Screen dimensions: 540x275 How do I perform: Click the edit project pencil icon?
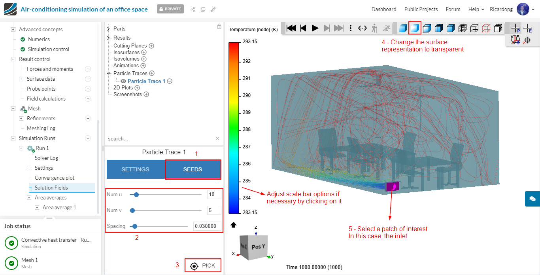(x=213, y=9)
